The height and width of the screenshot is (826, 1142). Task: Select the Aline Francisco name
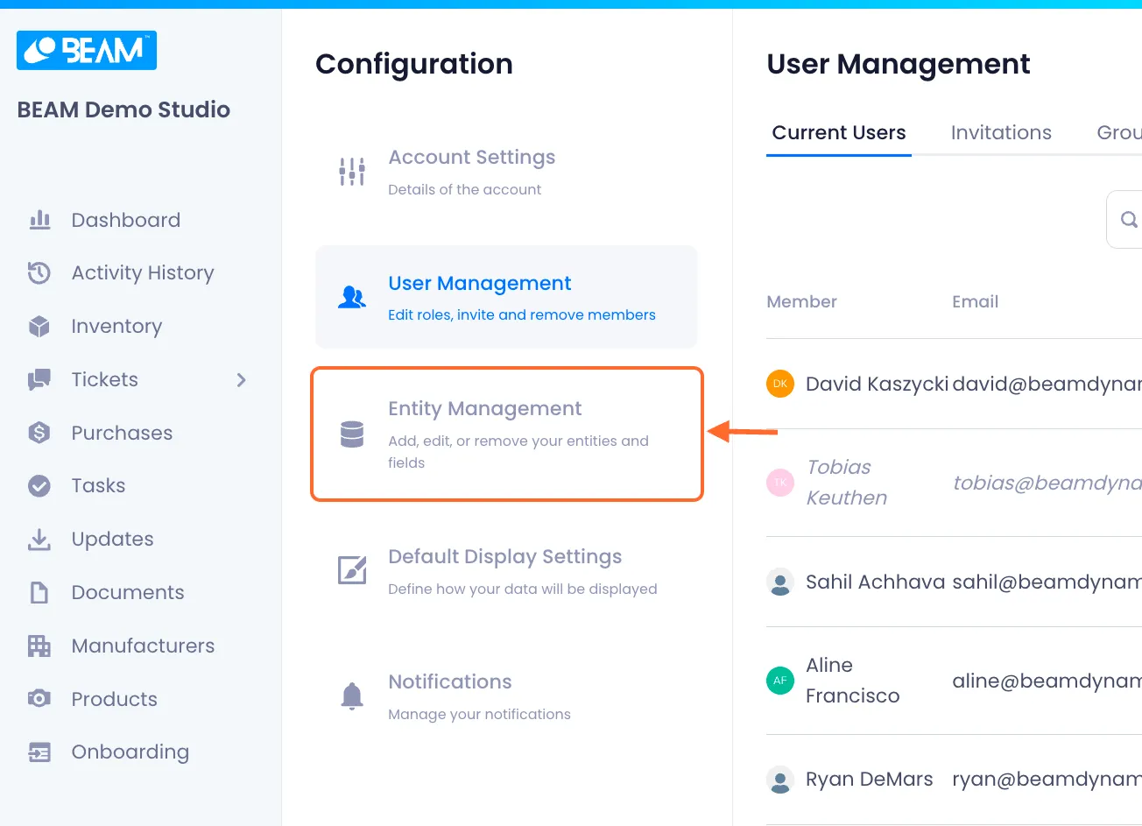coord(852,681)
